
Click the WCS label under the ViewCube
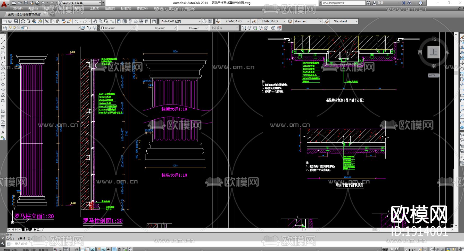[x=432, y=75]
